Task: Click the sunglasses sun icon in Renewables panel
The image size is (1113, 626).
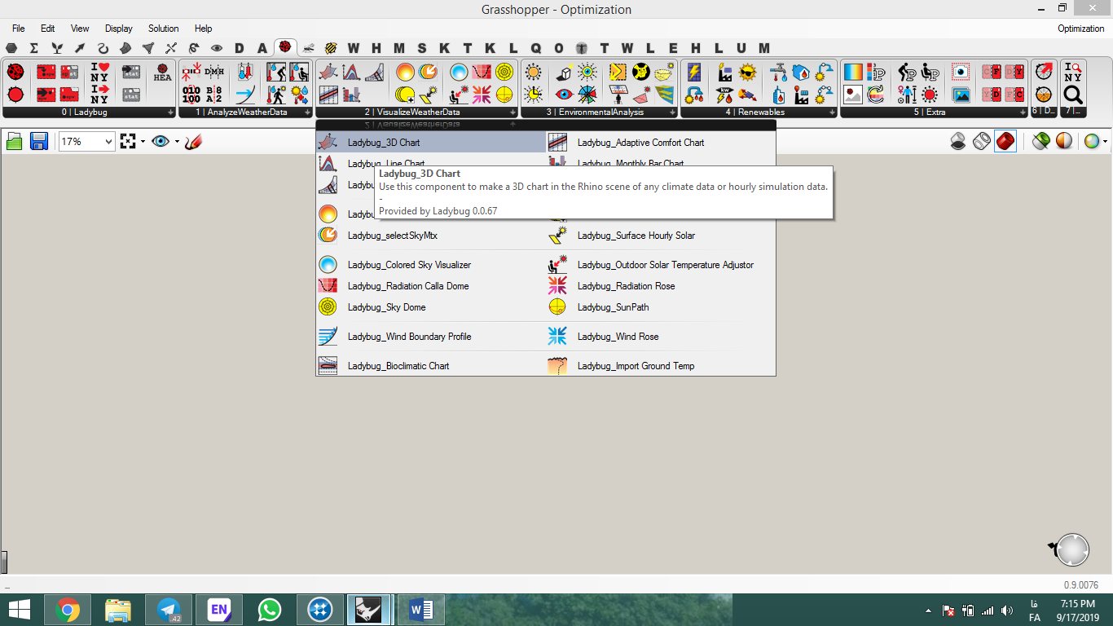Action: (747, 73)
